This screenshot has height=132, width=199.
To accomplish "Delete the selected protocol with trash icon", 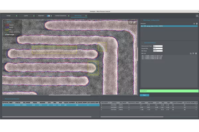I will coord(197,24).
